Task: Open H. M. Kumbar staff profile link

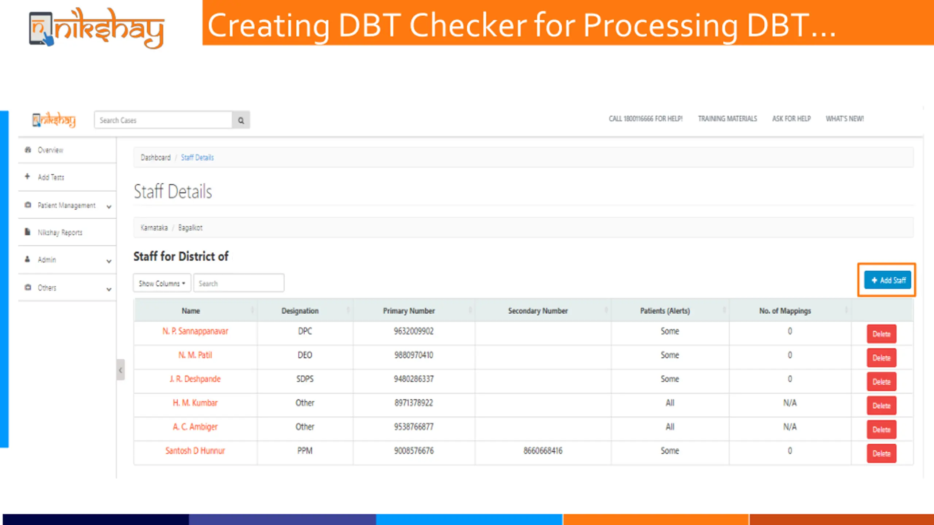Action: click(195, 403)
